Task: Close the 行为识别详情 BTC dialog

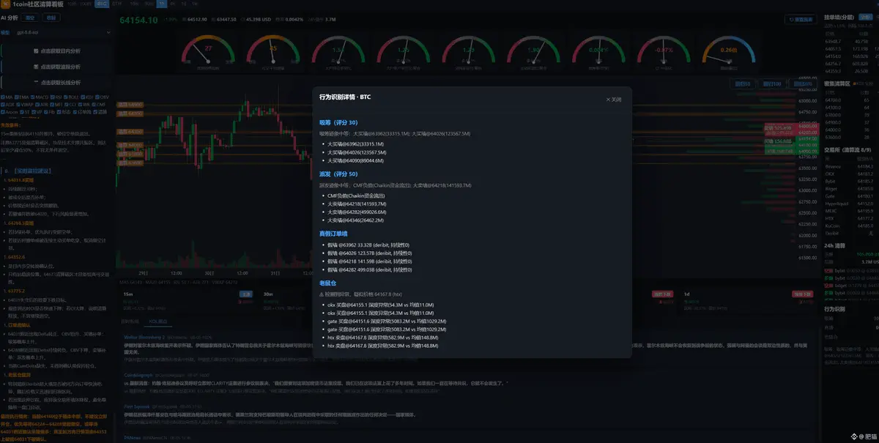Action: coord(614,100)
